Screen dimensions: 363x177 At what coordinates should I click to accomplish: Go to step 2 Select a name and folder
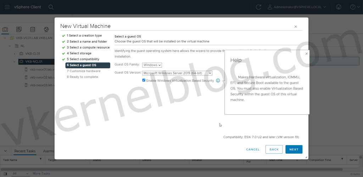87,41
